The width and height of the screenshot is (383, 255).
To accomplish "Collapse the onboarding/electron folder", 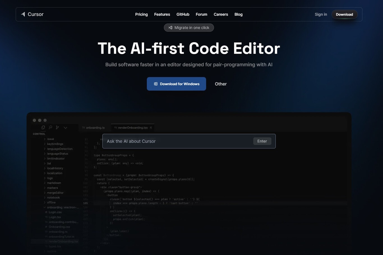I will (45, 207).
